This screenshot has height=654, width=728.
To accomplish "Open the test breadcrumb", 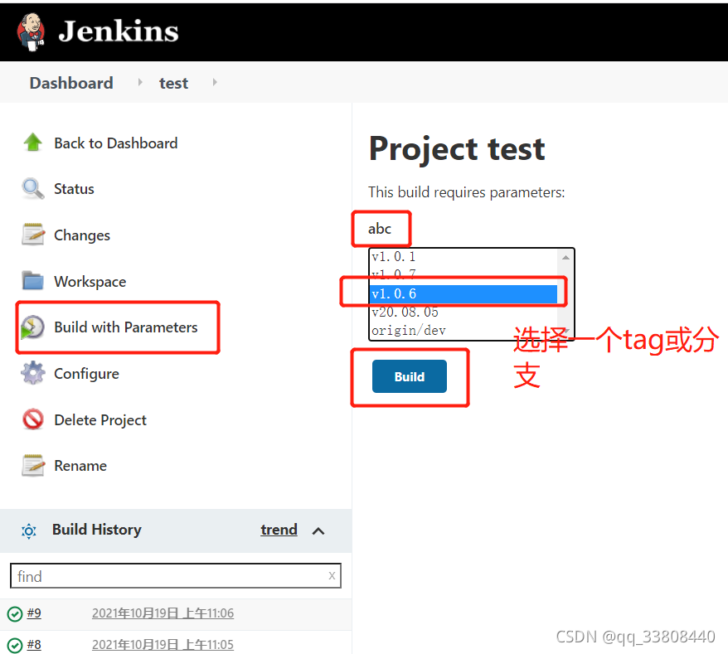I will click(173, 83).
